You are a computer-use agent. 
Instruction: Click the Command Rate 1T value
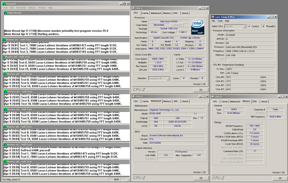point(255,151)
